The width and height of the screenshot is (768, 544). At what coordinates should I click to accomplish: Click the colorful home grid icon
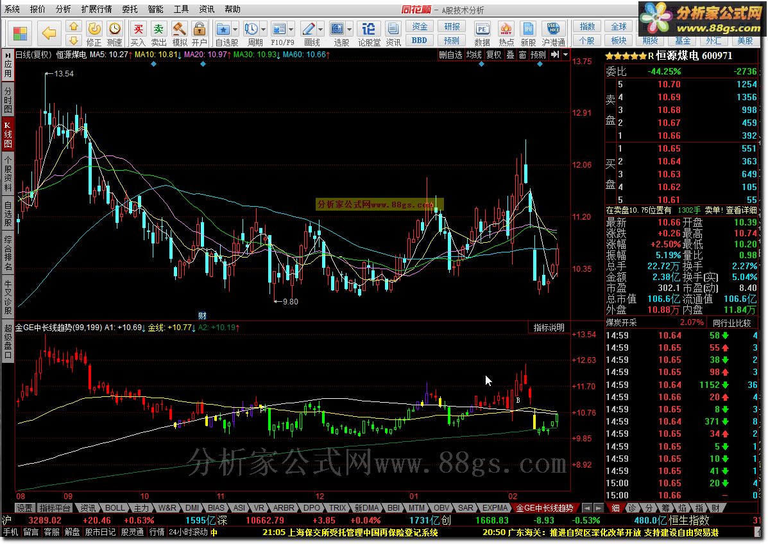20,33
